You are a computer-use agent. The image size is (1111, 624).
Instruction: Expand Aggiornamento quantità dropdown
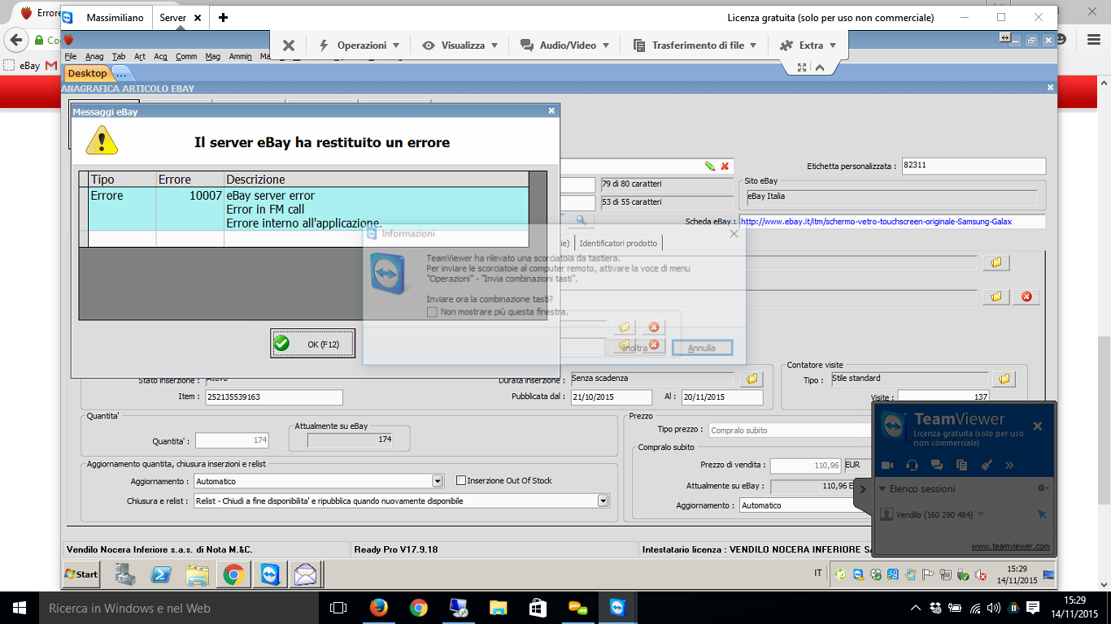(438, 481)
